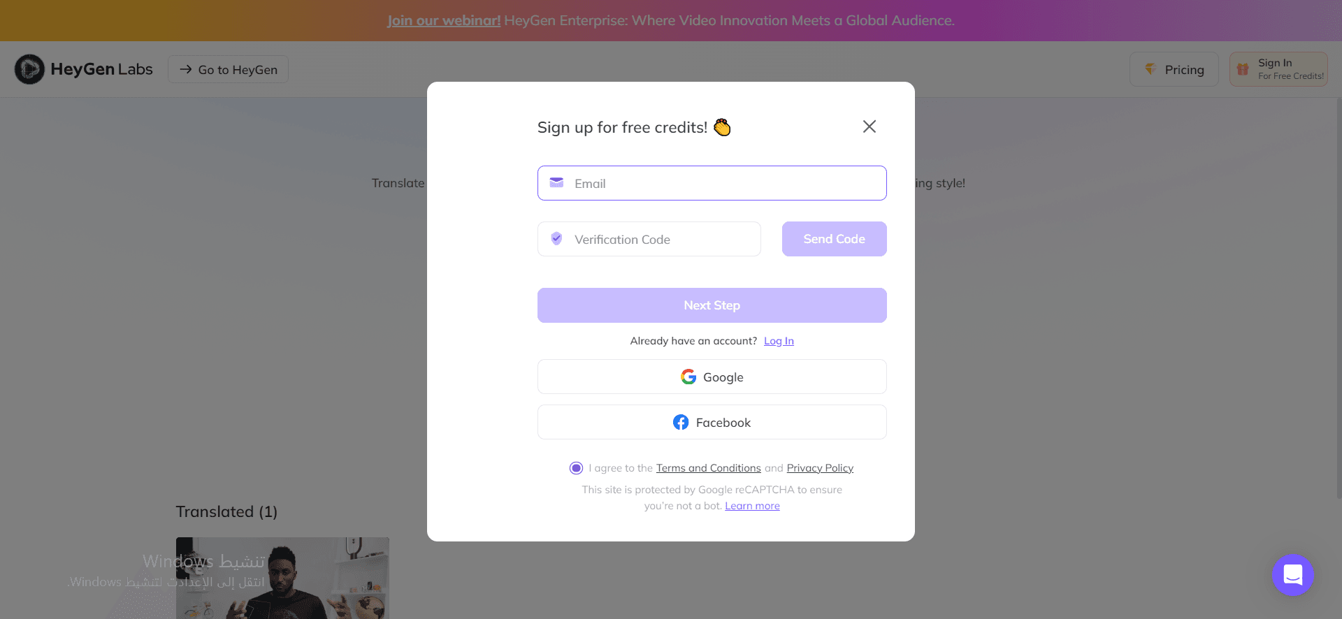Image resolution: width=1342 pixels, height=619 pixels.
Task: Click the shield icon in Verification field
Action: pyautogui.click(x=556, y=239)
